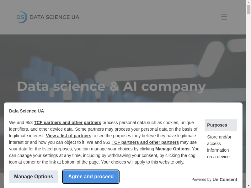Screen dimensions: 251x188
Task: Click the scrollbar up arrow
Action: 248,2
